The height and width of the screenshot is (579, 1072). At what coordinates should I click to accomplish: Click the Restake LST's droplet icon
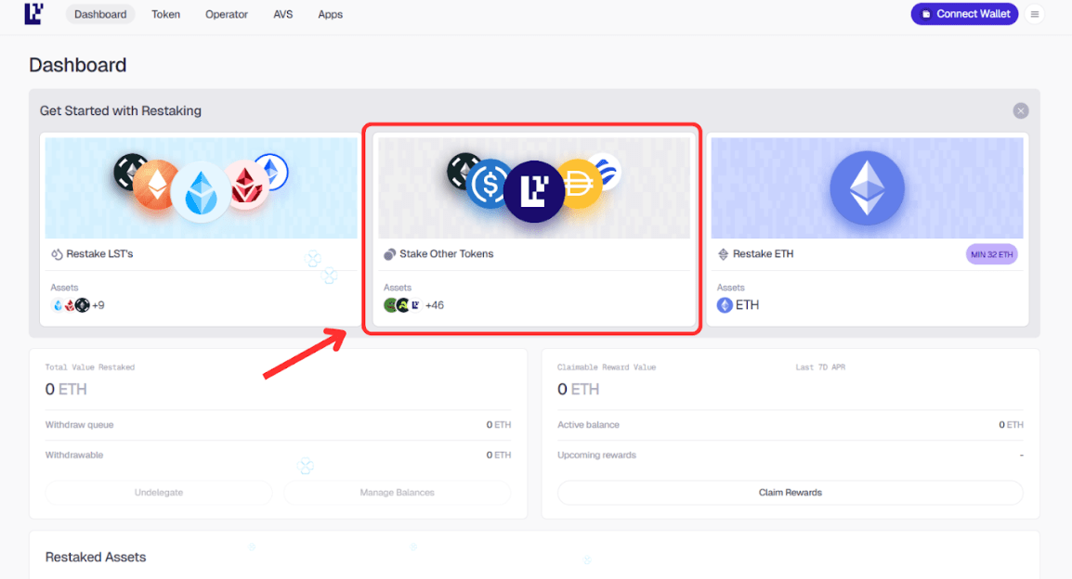tap(57, 254)
